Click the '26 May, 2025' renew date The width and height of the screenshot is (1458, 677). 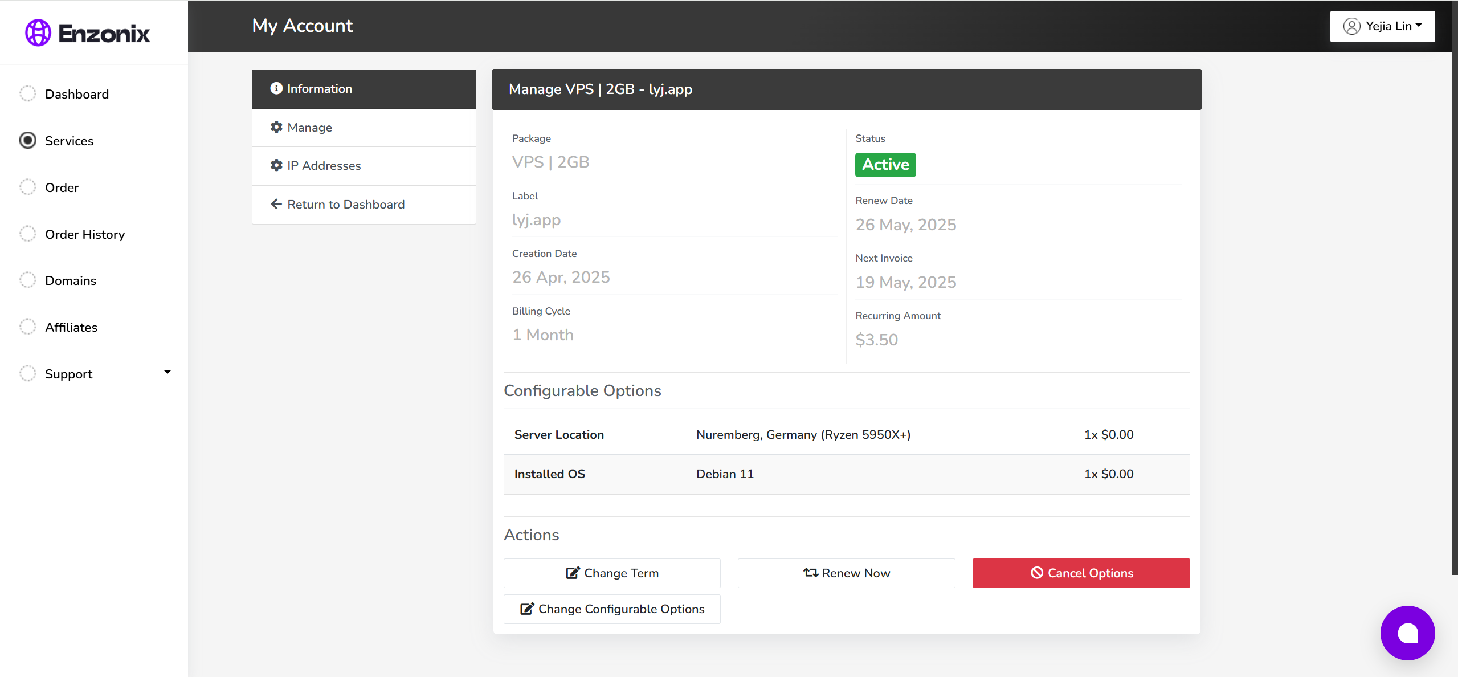(x=906, y=225)
